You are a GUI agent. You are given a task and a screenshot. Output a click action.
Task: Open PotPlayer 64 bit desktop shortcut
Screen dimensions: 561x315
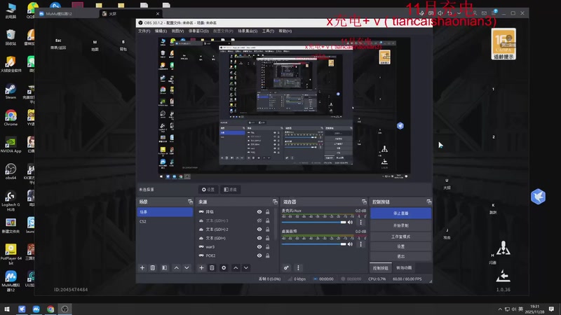[x=11, y=254]
